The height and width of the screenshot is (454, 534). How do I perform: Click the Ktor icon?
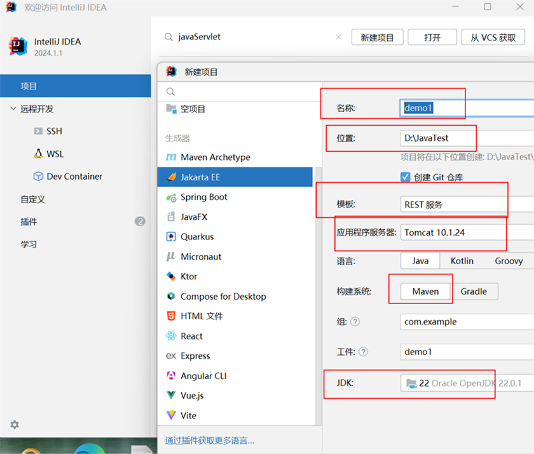[x=171, y=276]
